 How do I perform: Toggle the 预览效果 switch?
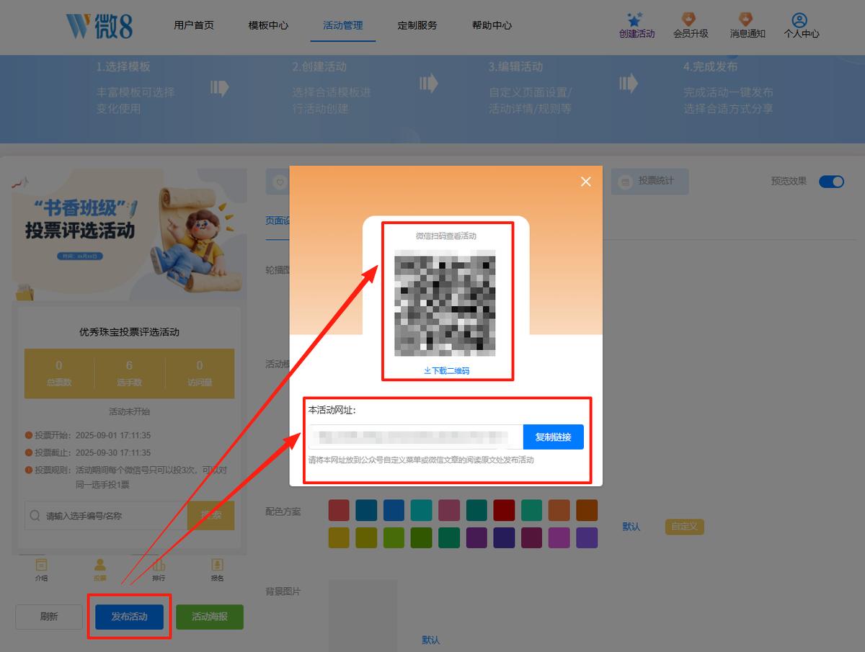click(831, 182)
